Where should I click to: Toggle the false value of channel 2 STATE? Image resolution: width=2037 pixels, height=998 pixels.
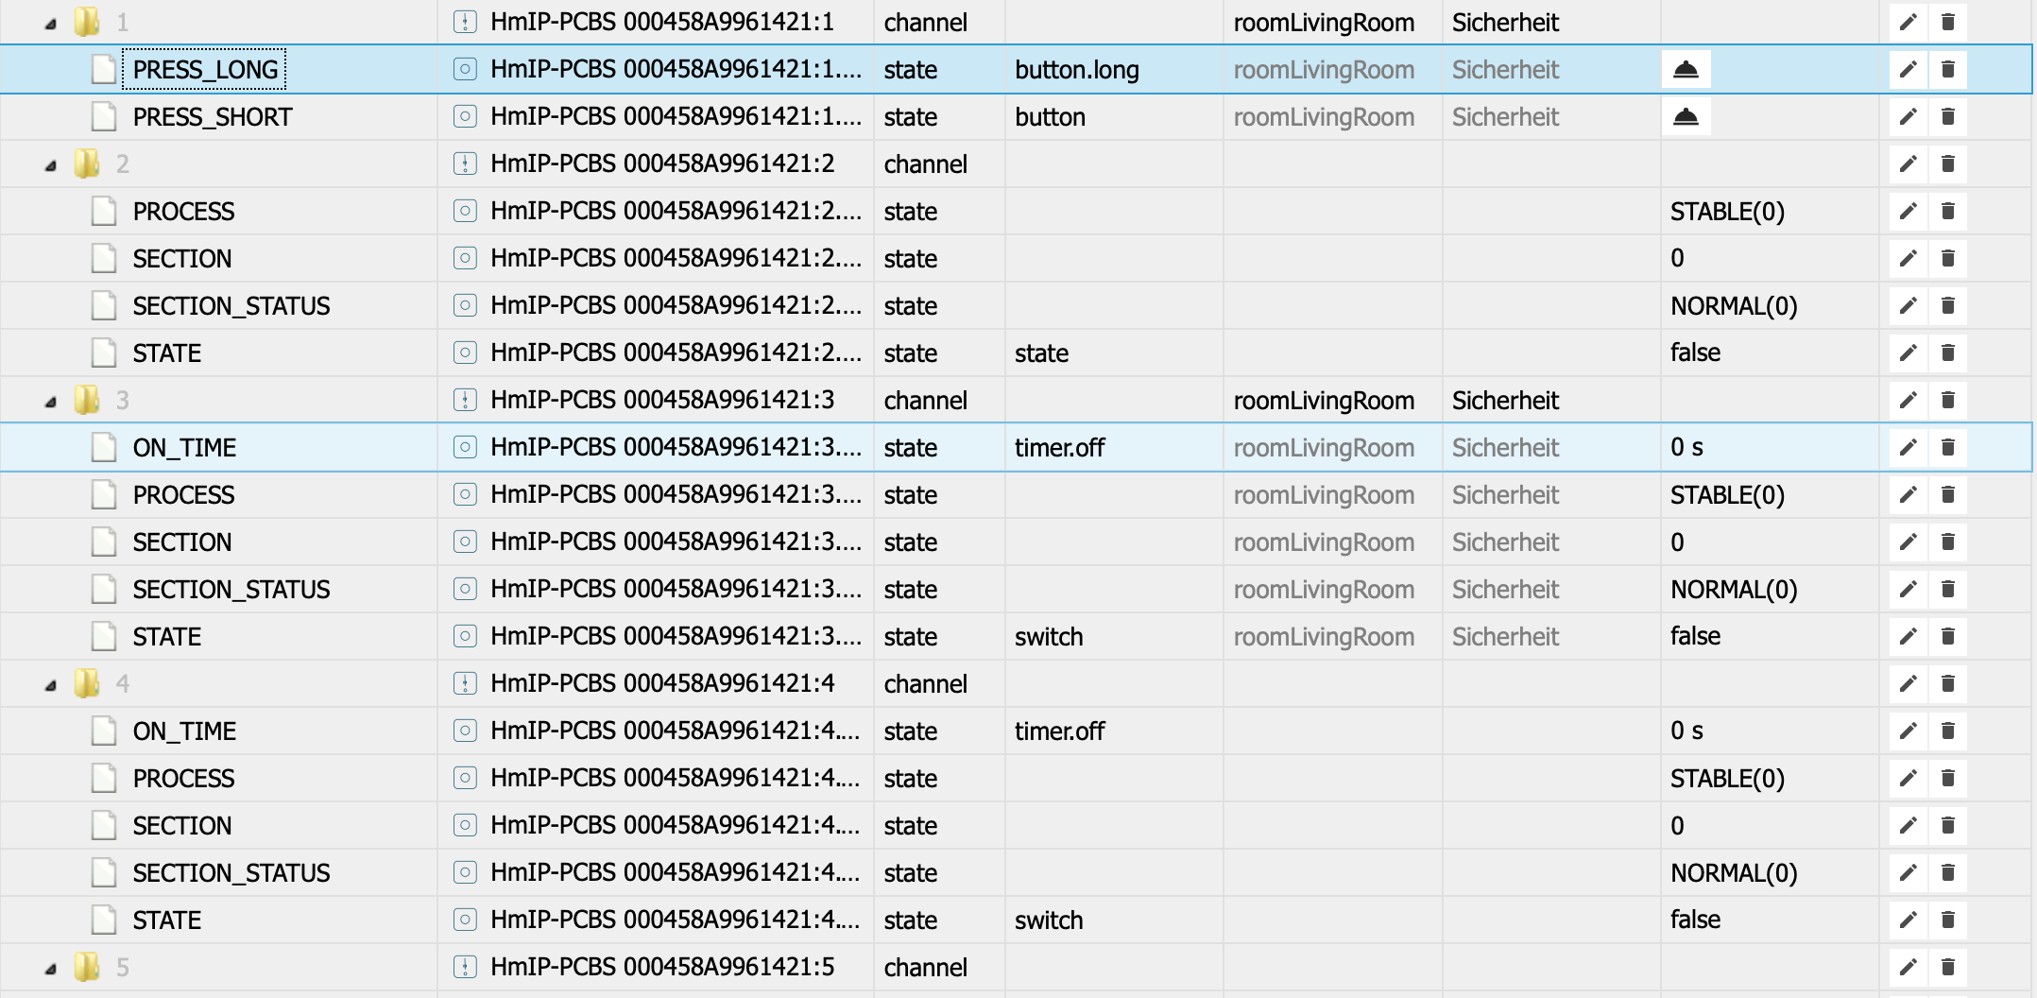(x=1695, y=353)
